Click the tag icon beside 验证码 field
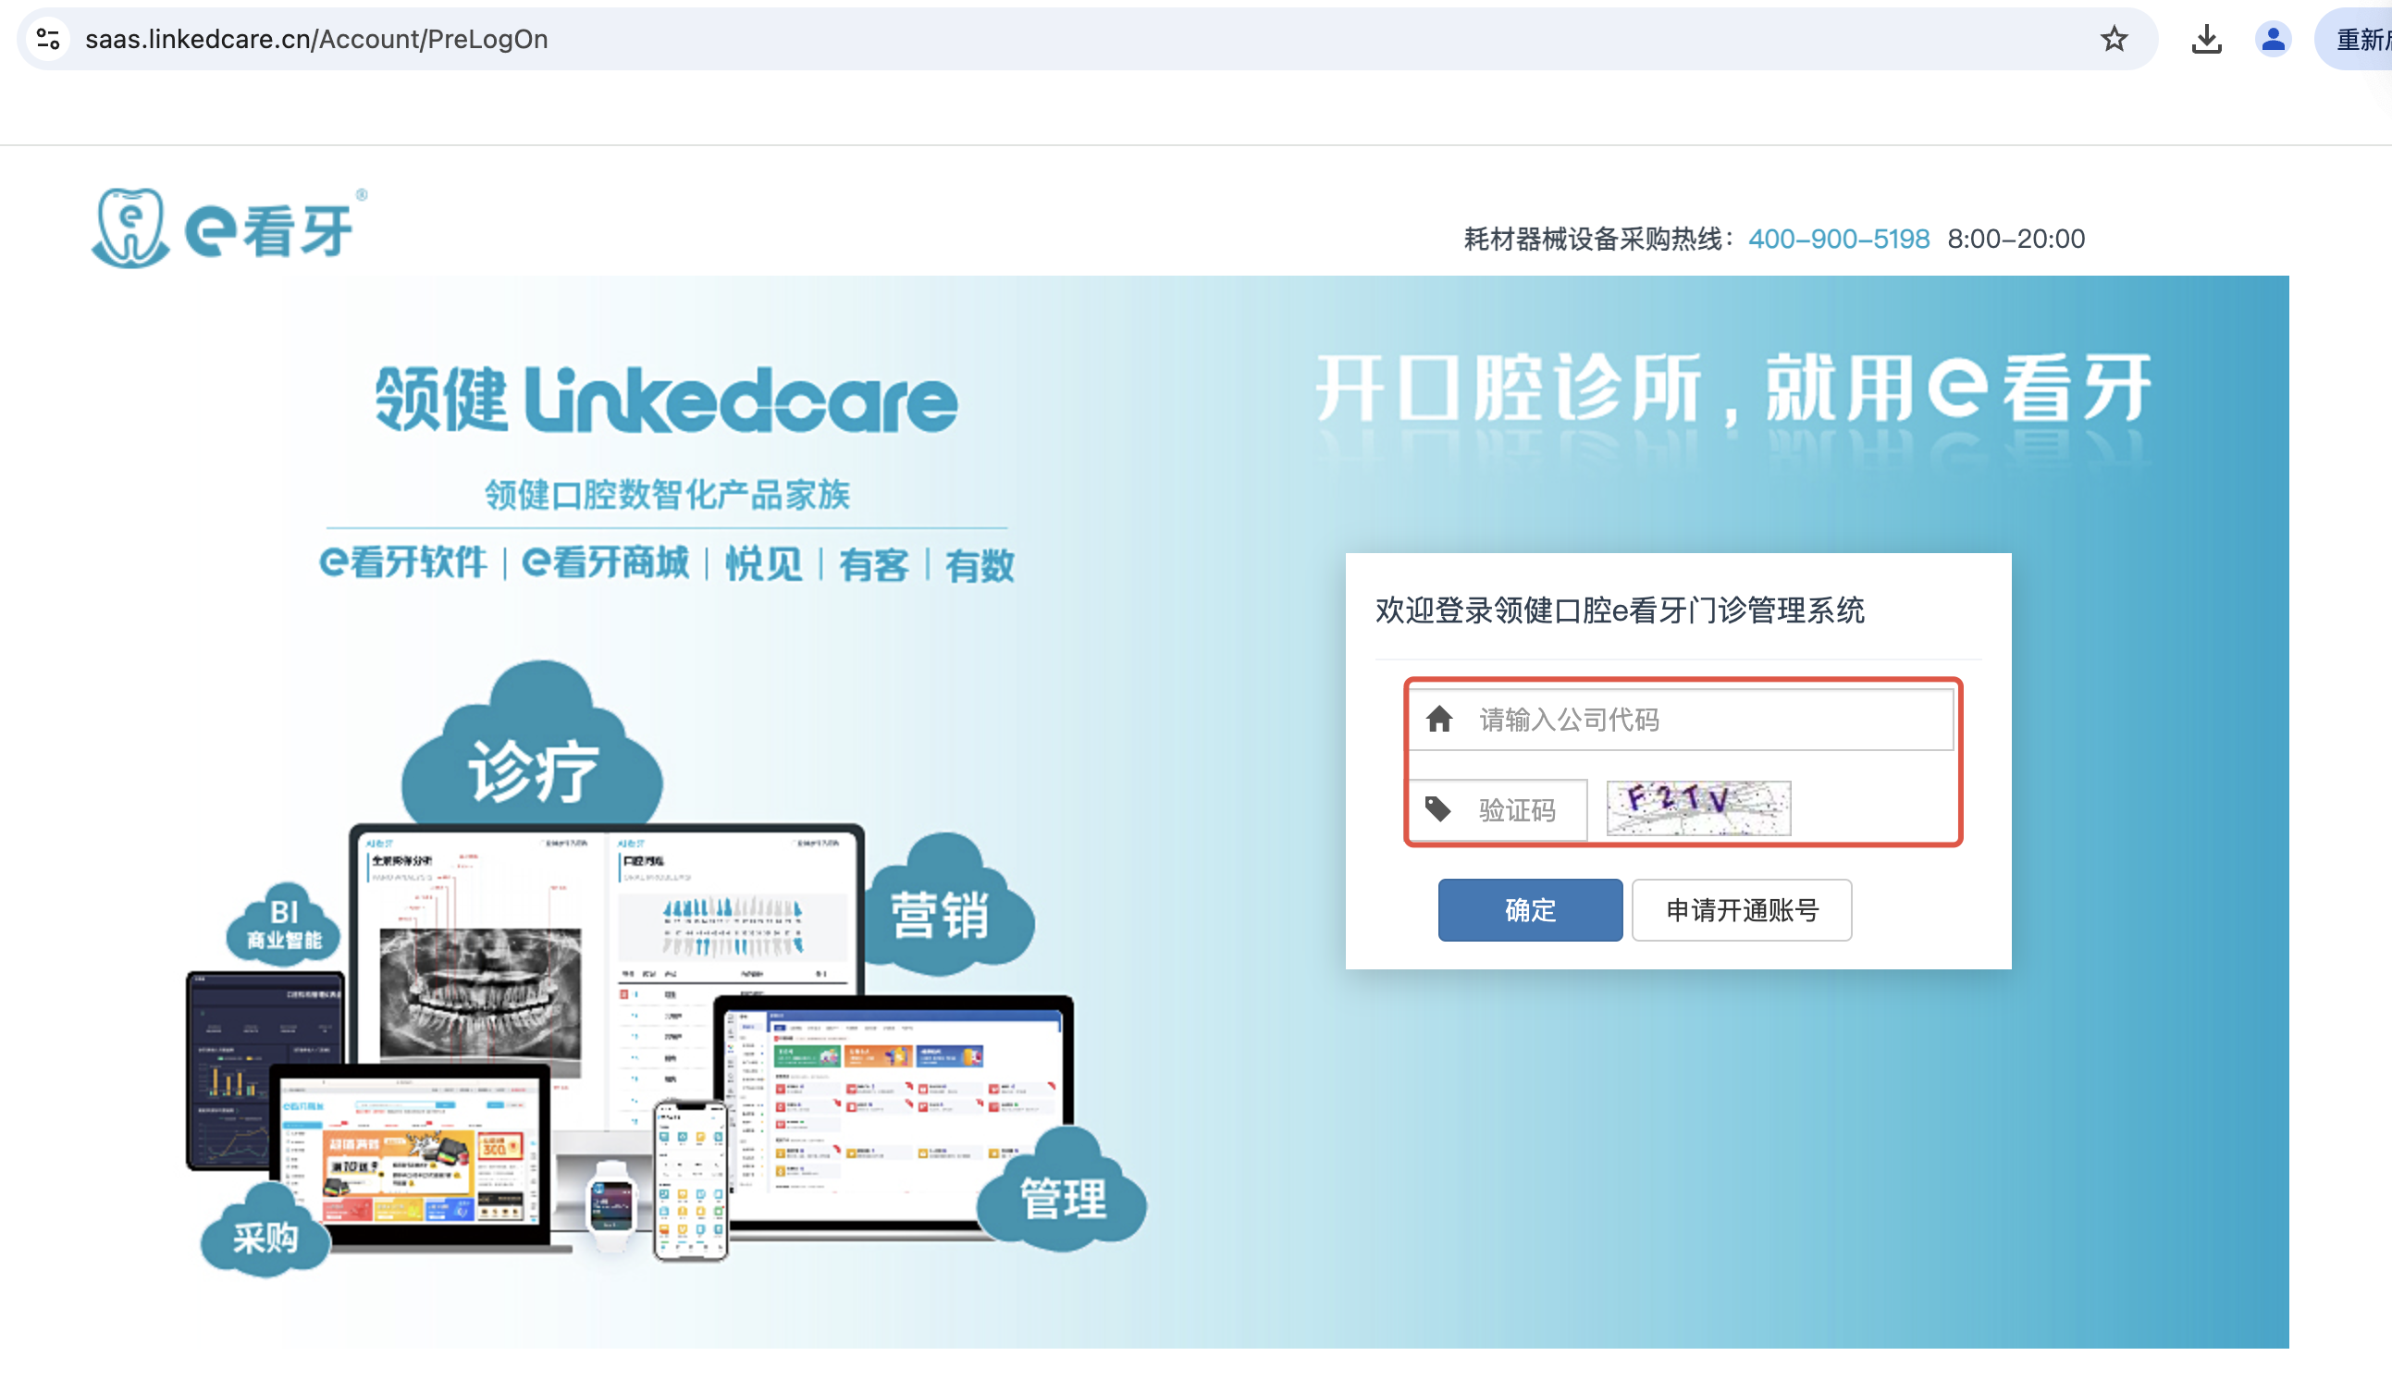The image size is (2392, 1393). (1437, 807)
